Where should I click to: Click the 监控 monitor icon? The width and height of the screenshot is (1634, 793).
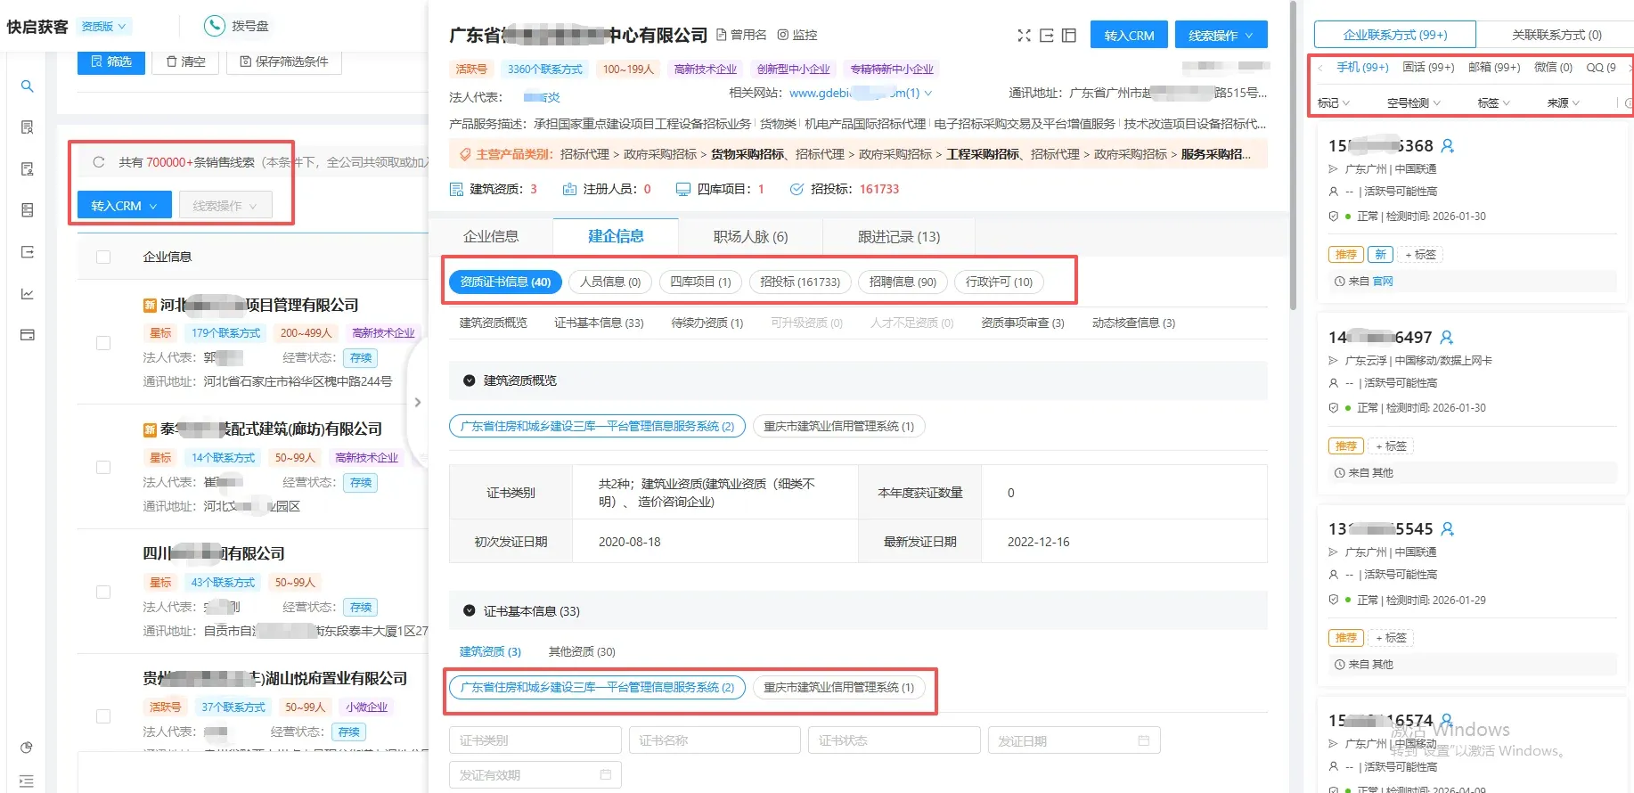pyautogui.click(x=783, y=35)
